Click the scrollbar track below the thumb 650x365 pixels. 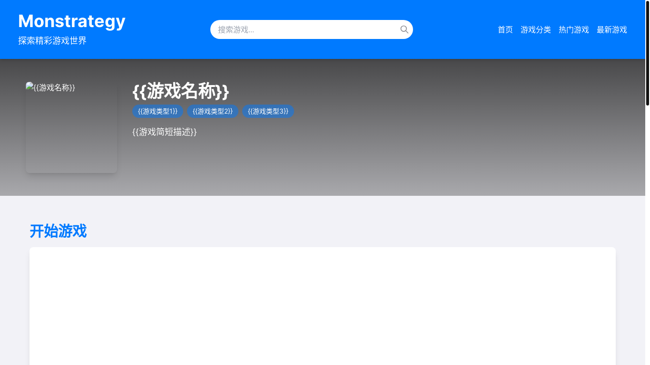point(647,238)
